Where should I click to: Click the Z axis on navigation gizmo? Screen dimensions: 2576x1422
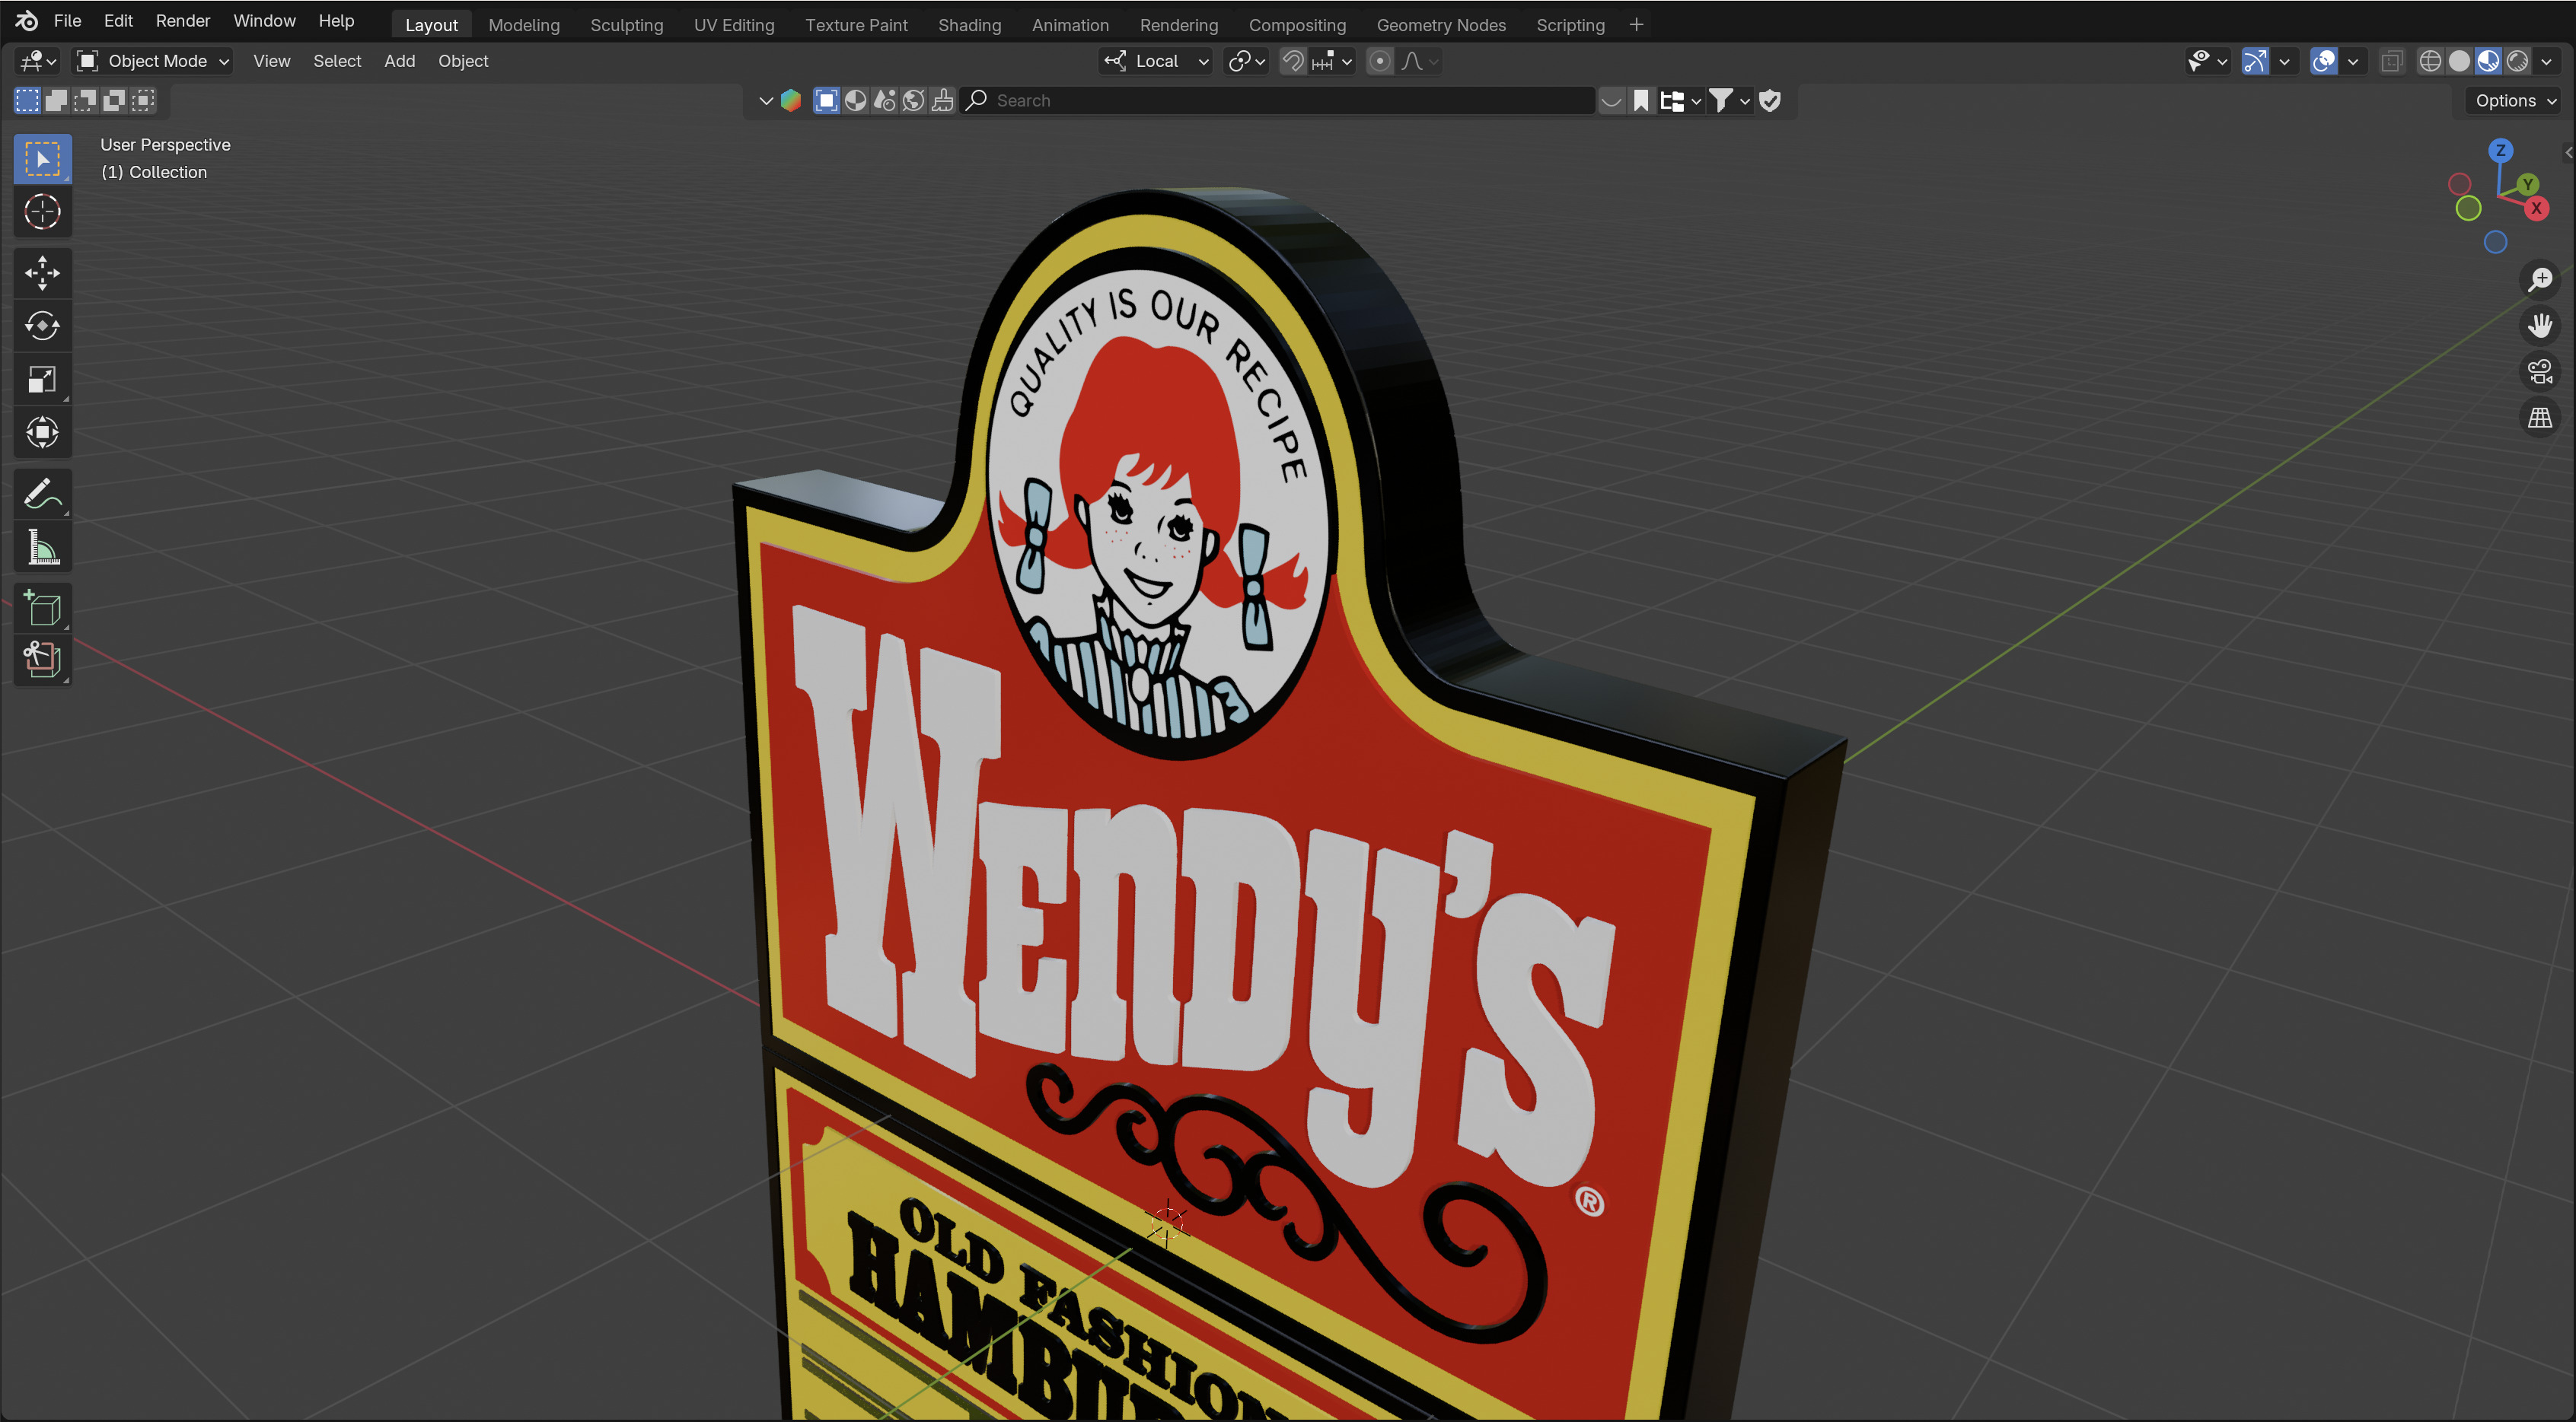click(2500, 151)
